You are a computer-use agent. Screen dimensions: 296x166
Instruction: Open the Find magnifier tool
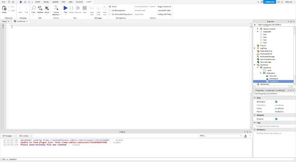(x=33, y=8)
